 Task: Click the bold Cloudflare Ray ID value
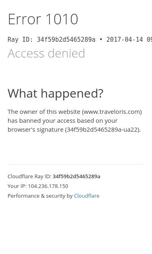76,176
